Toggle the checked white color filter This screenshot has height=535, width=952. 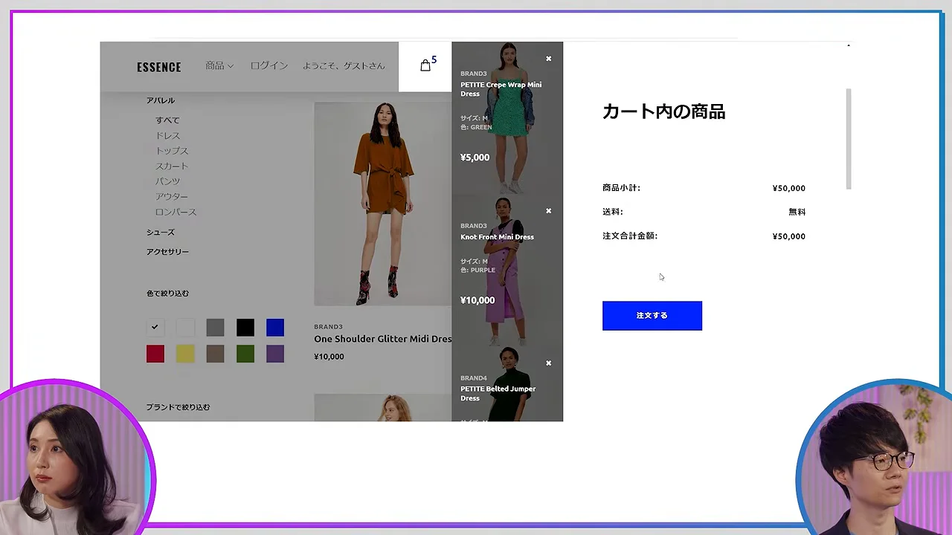(x=155, y=327)
